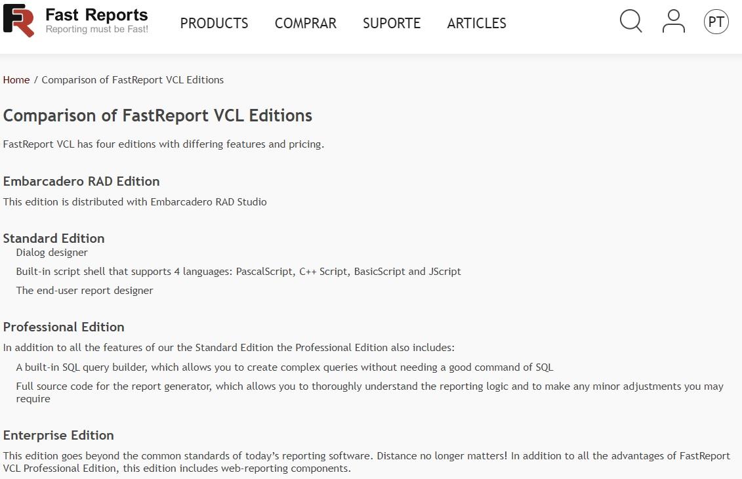Viewport: 742px width, 479px height.
Task: Click the built-in SQL query builder item
Action: pos(285,367)
